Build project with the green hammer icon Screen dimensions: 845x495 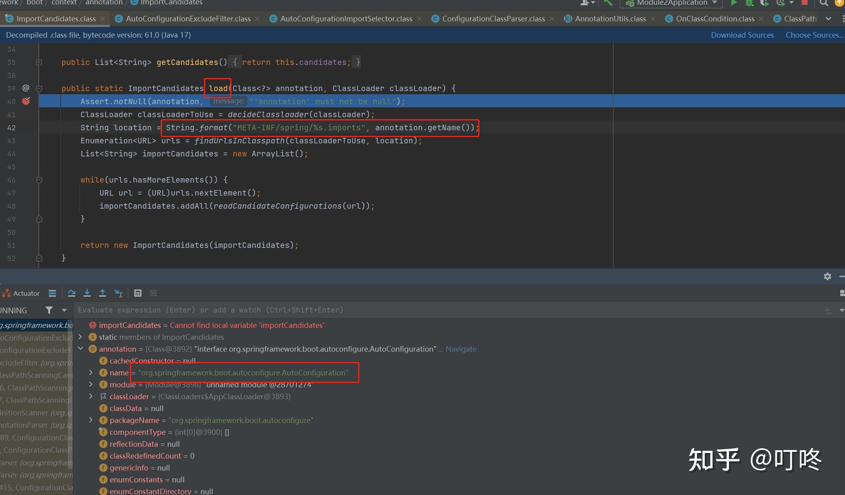[608, 3]
